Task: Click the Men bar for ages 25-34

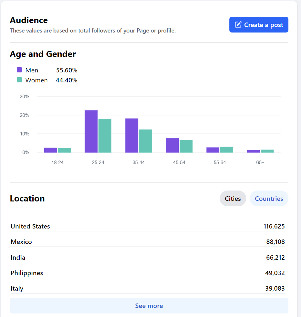Action: [91, 131]
